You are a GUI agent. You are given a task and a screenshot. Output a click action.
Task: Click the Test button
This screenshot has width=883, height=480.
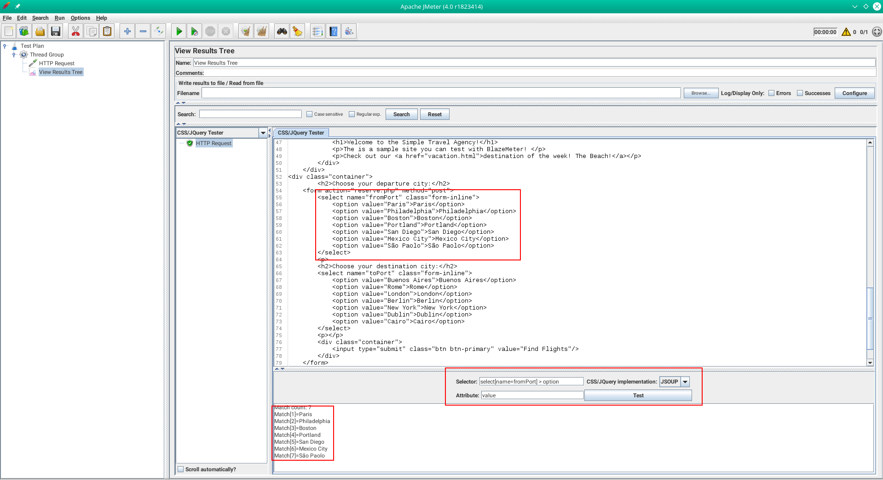tap(638, 395)
